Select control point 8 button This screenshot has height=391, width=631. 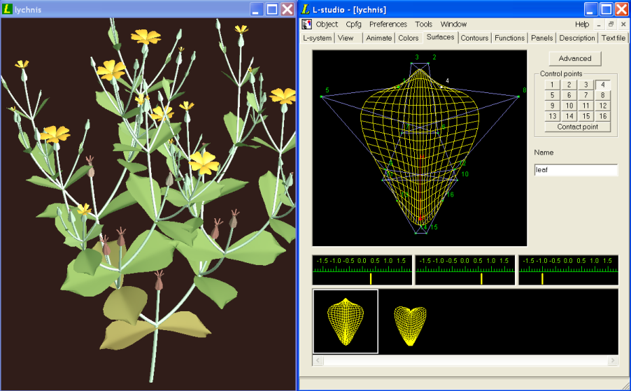[x=603, y=95]
